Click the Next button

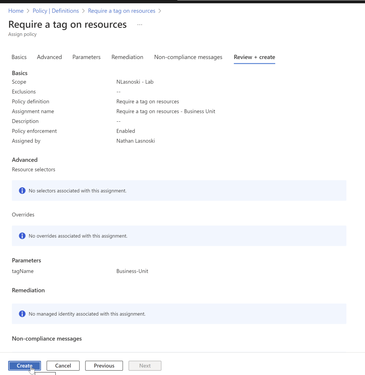point(145,365)
